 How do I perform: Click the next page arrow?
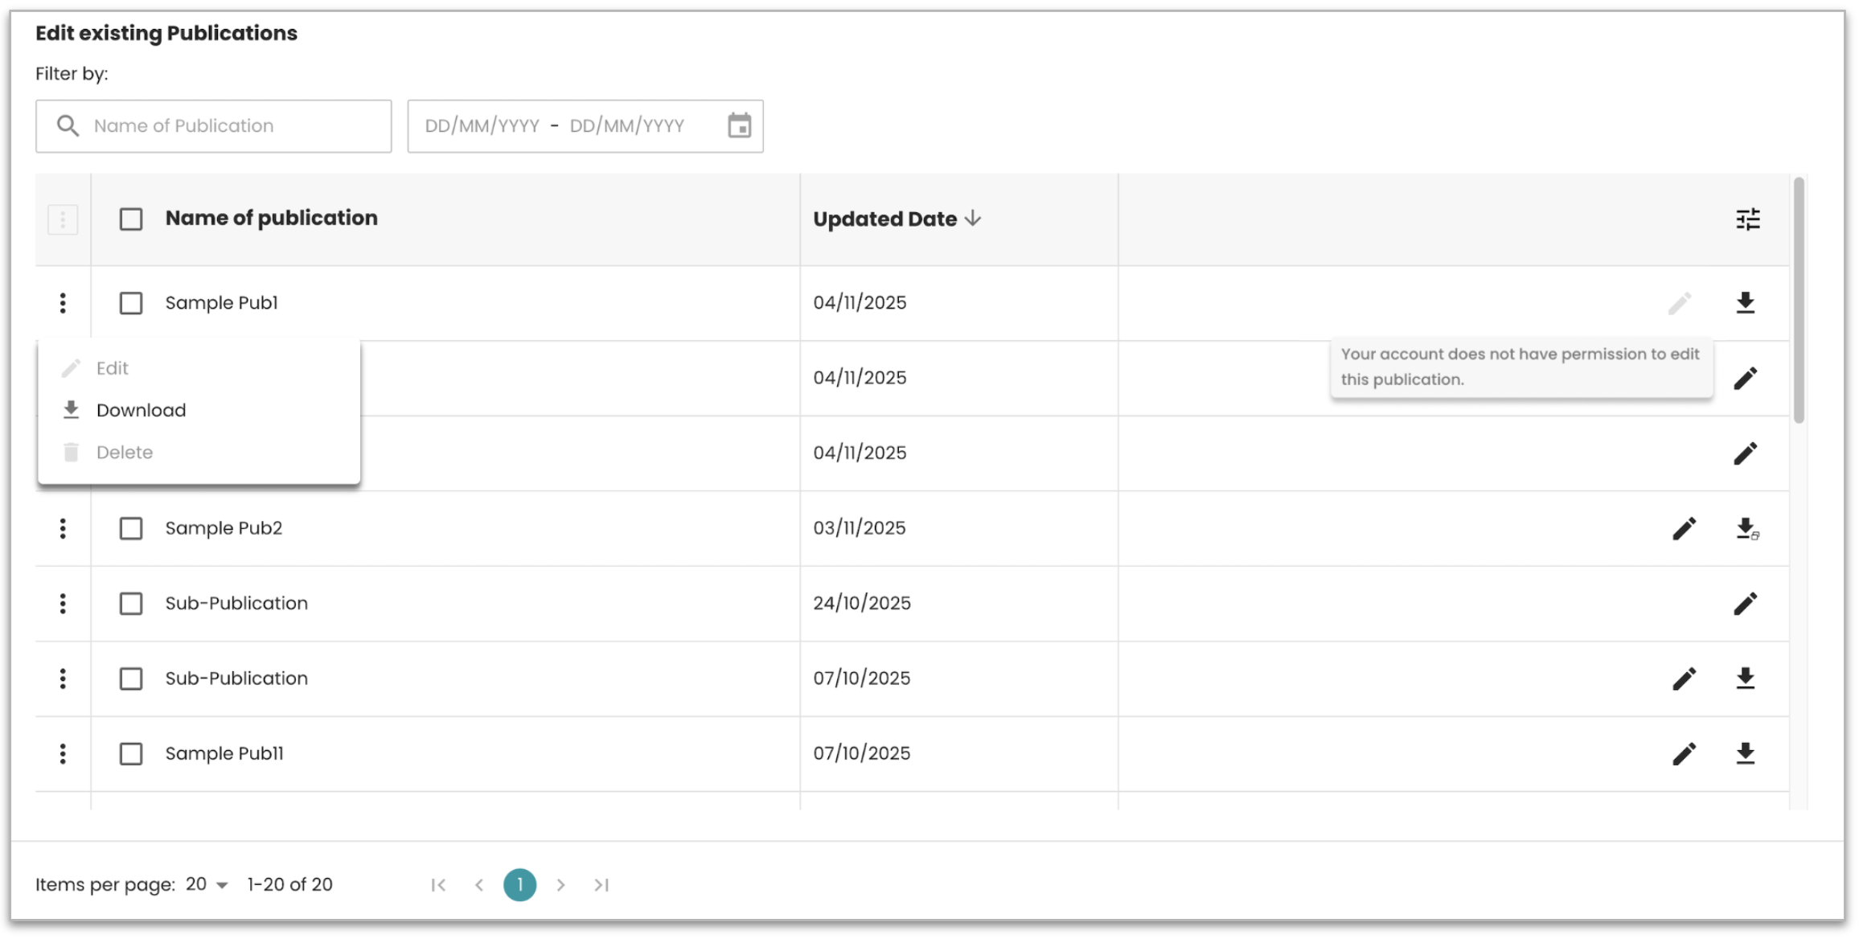pos(560,884)
